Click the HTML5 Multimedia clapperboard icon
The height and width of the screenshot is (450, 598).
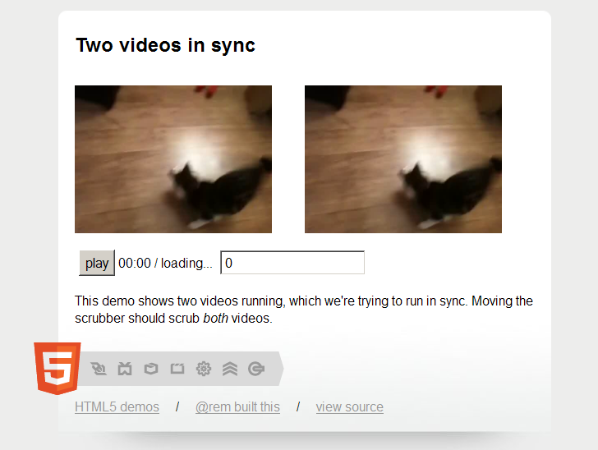point(177,369)
